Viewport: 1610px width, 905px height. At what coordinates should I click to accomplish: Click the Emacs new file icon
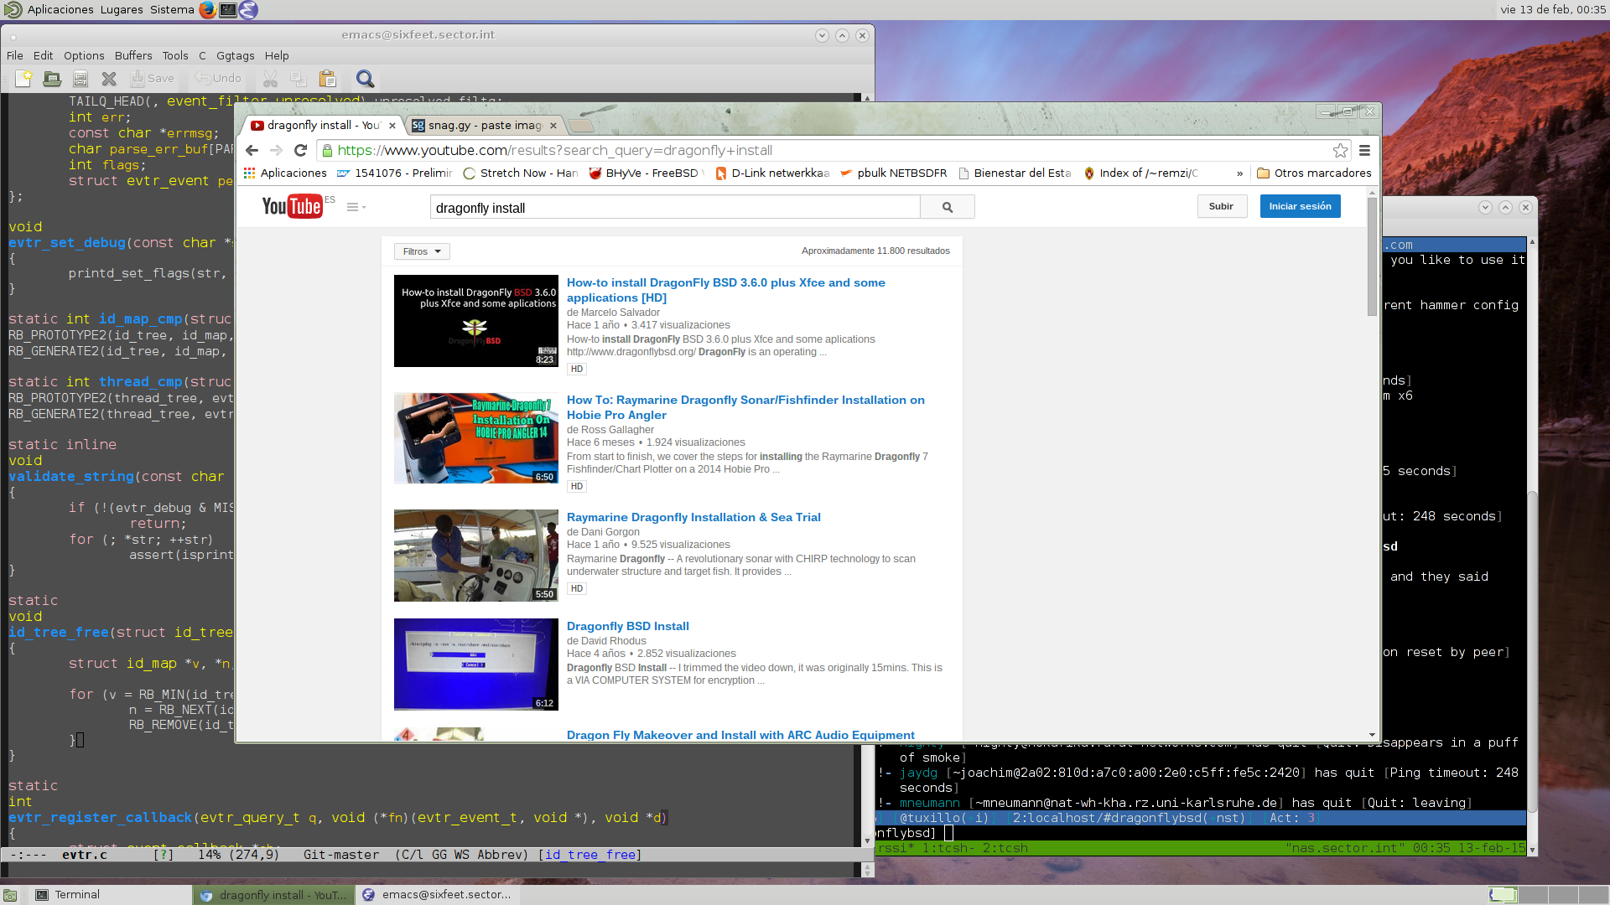(x=23, y=79)
